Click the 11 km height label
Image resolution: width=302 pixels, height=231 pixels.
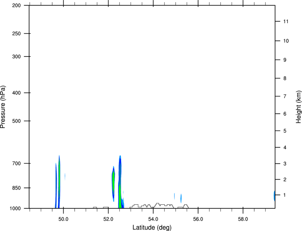point(286,21)
